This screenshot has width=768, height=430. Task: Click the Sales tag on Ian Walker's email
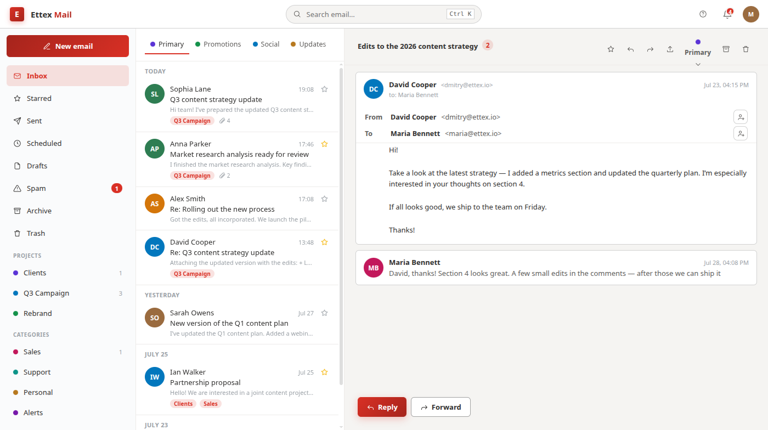[x=211, y=404]
